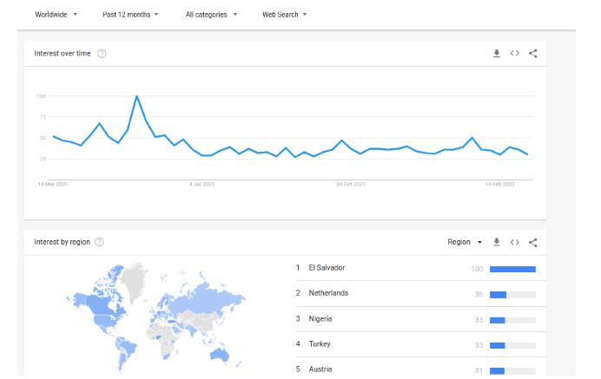The width and height of the screenshot is (601, 379).
Task: Change the Web Search type dropdown
Action: (x=285, y=15)
